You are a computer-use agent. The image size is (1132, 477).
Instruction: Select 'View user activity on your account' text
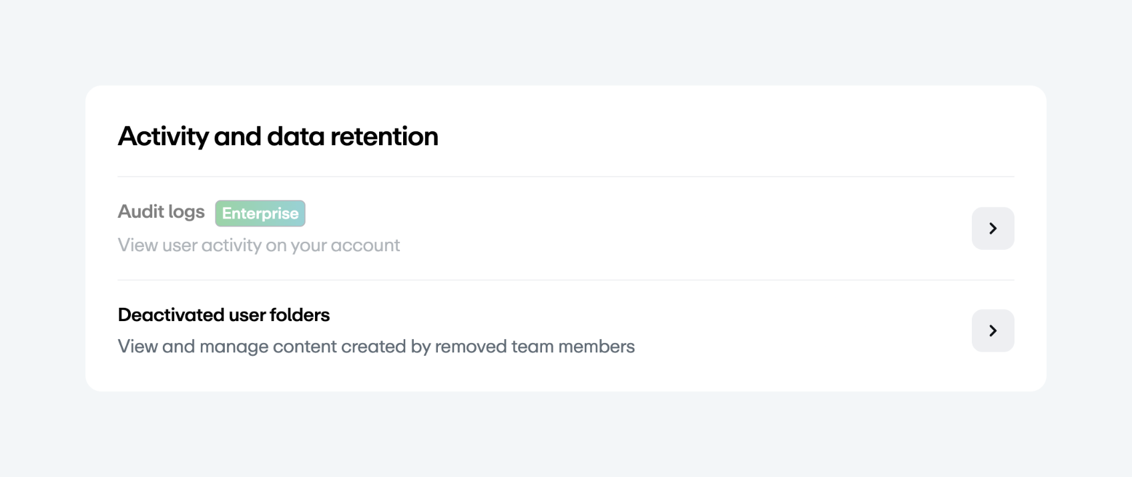pyautogui.click(x=258, y=245)
